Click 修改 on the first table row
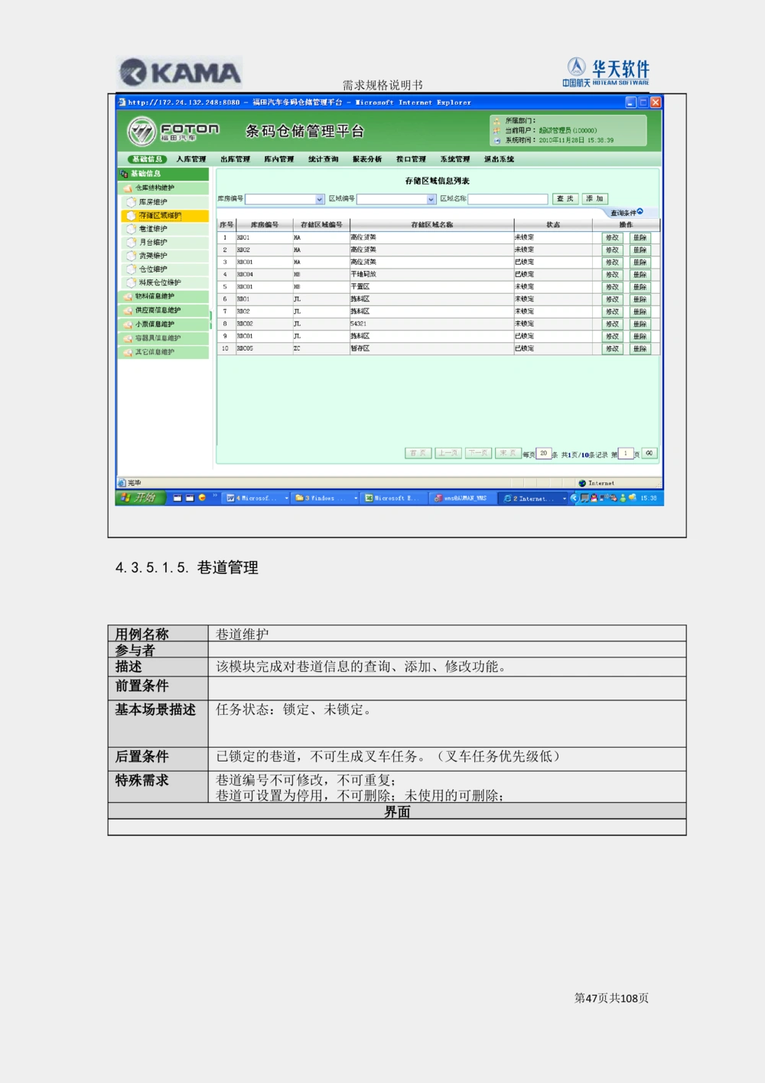This screenshot has height=1083, width=765. (x=612, y=237)
